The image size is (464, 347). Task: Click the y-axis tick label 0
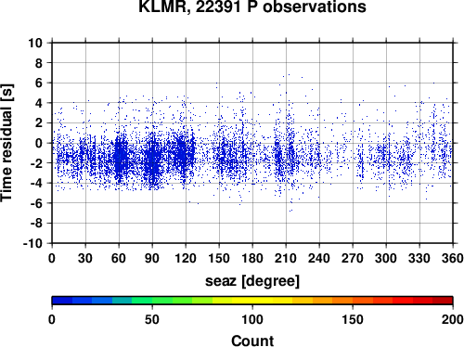pyautogui.click(x=39, y=143)
